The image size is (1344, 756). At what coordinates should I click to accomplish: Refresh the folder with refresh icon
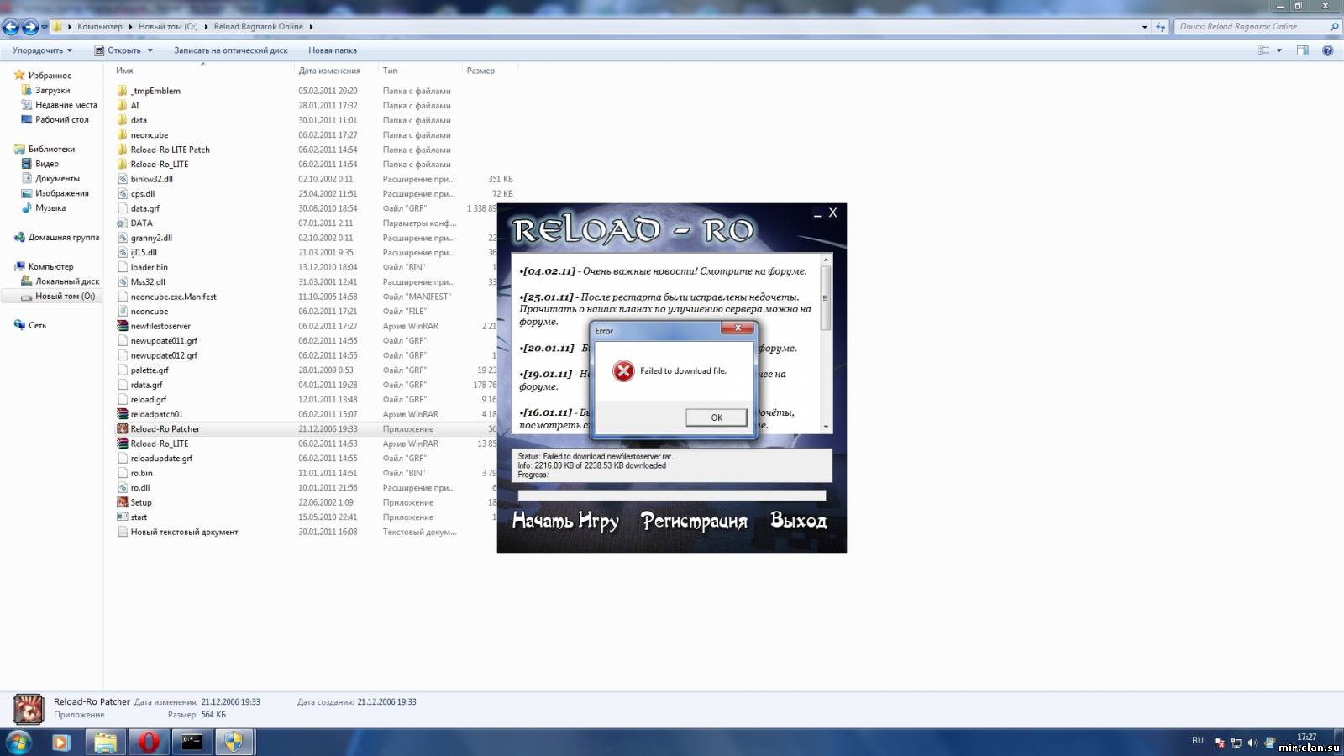tap(1161, 27)
